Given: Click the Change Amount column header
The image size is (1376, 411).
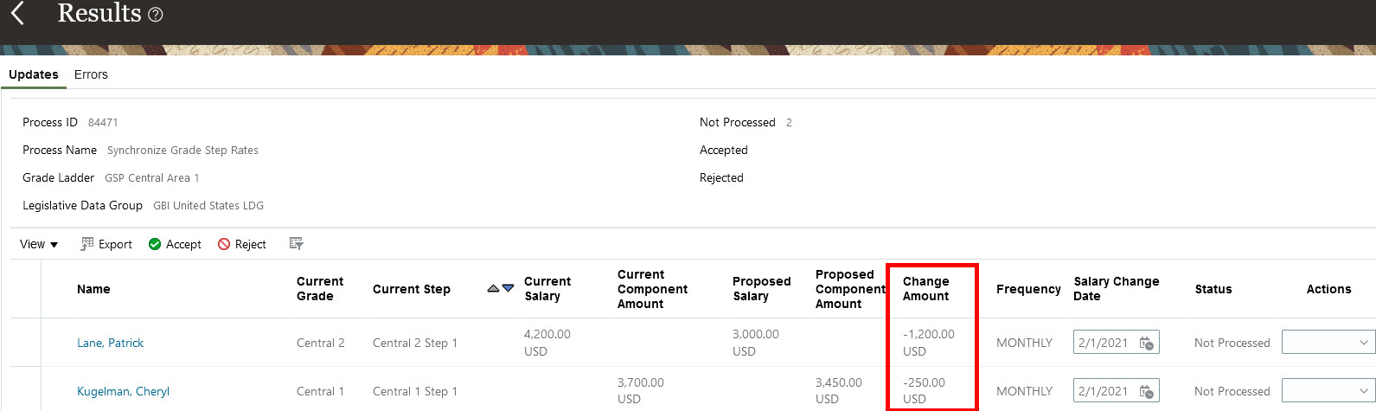Looking at the screenshot, I should [x=925, y=289].
